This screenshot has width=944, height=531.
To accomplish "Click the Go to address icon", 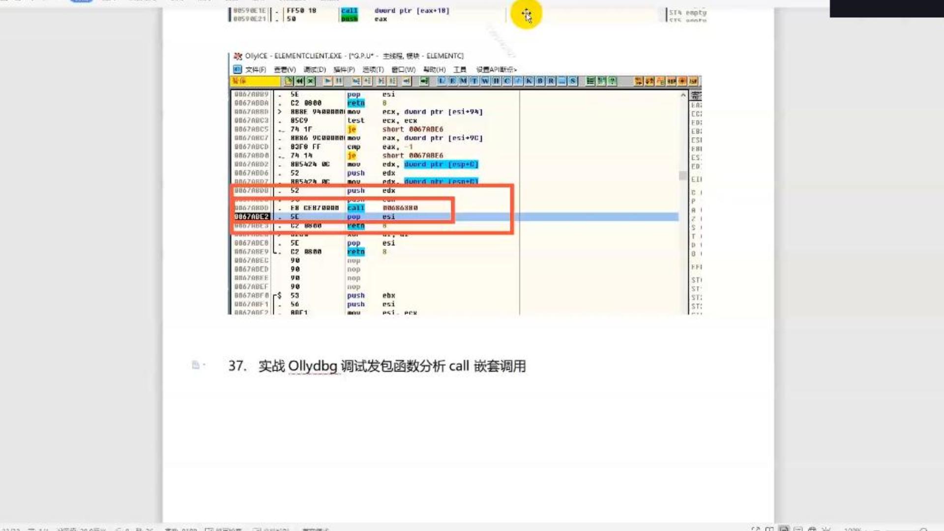I will [424, 81].
